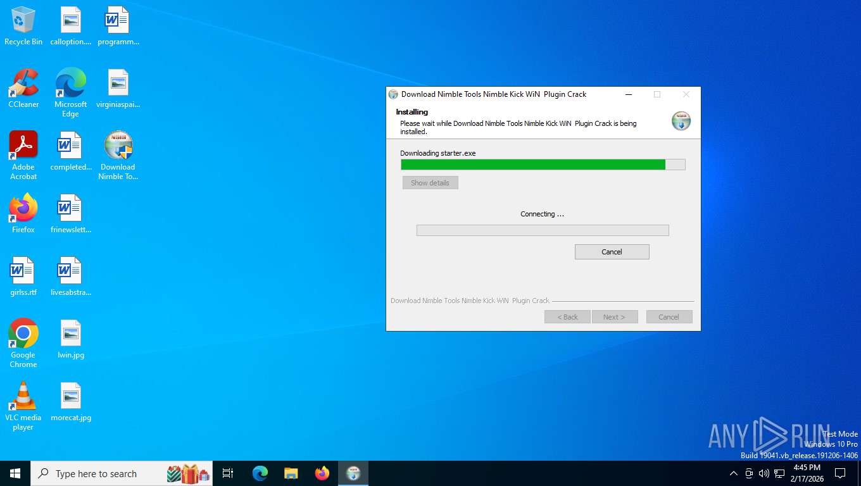This screenshot has height=486, width=861.
Task: Open File Explorer from the taskbar
Action: tap(291, 473)
